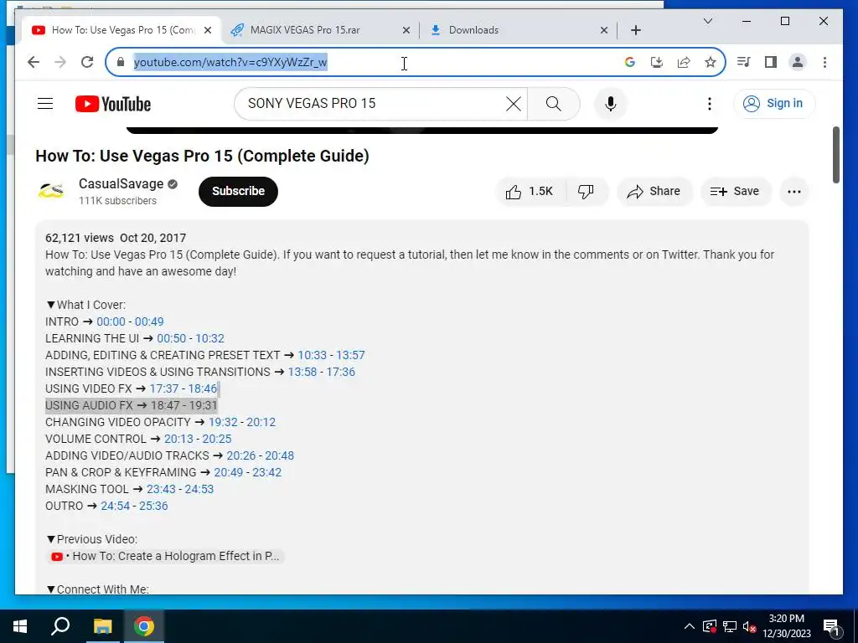
Task: Go back with the browser back arrow
Action: click(x=34, y=62)
